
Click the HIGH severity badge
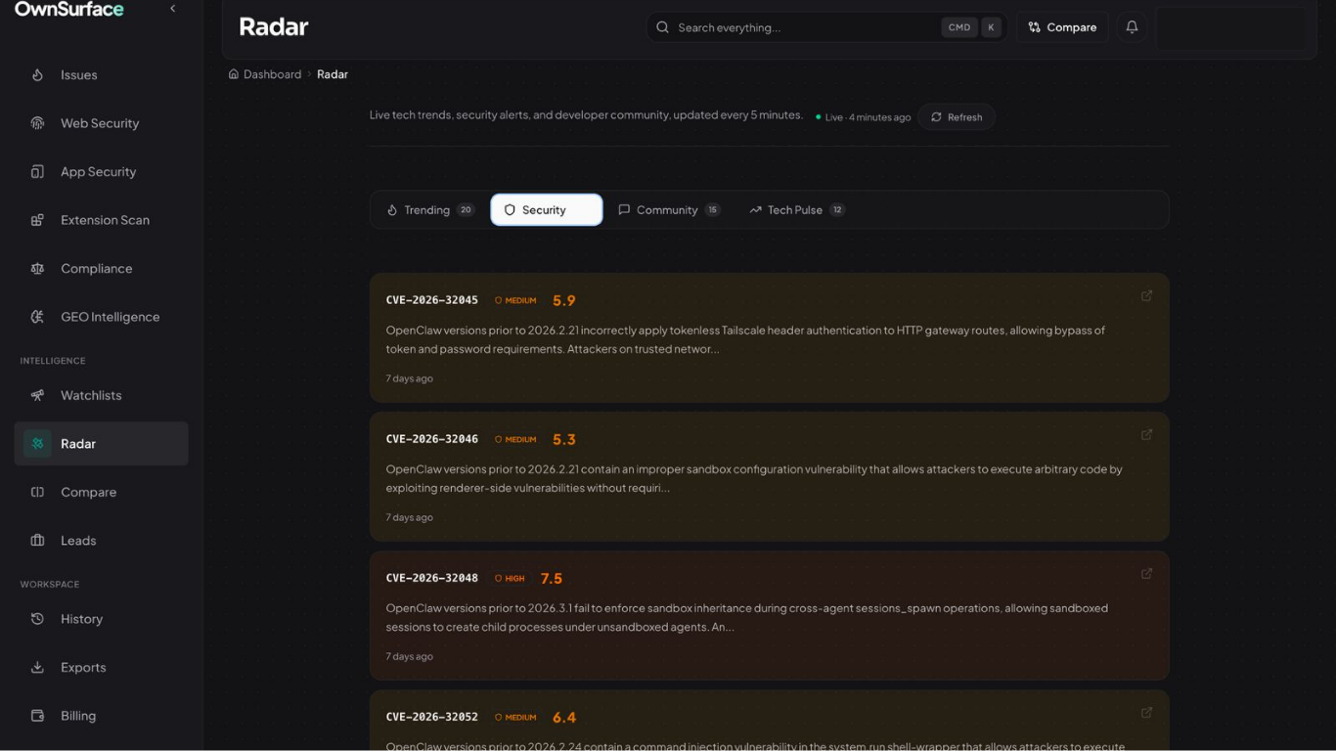(x=510, y=579)
